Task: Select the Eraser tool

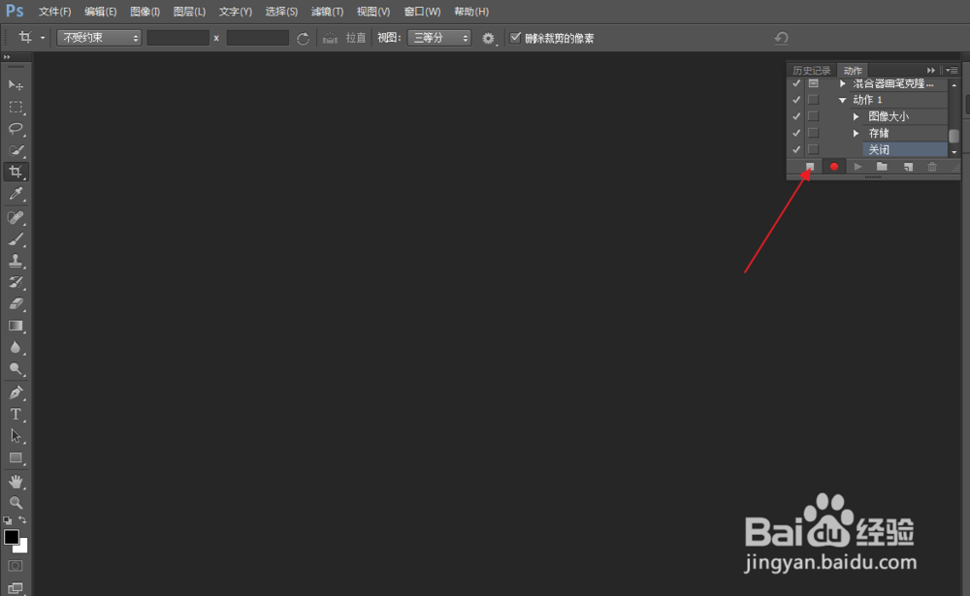Action: point(16,303)
